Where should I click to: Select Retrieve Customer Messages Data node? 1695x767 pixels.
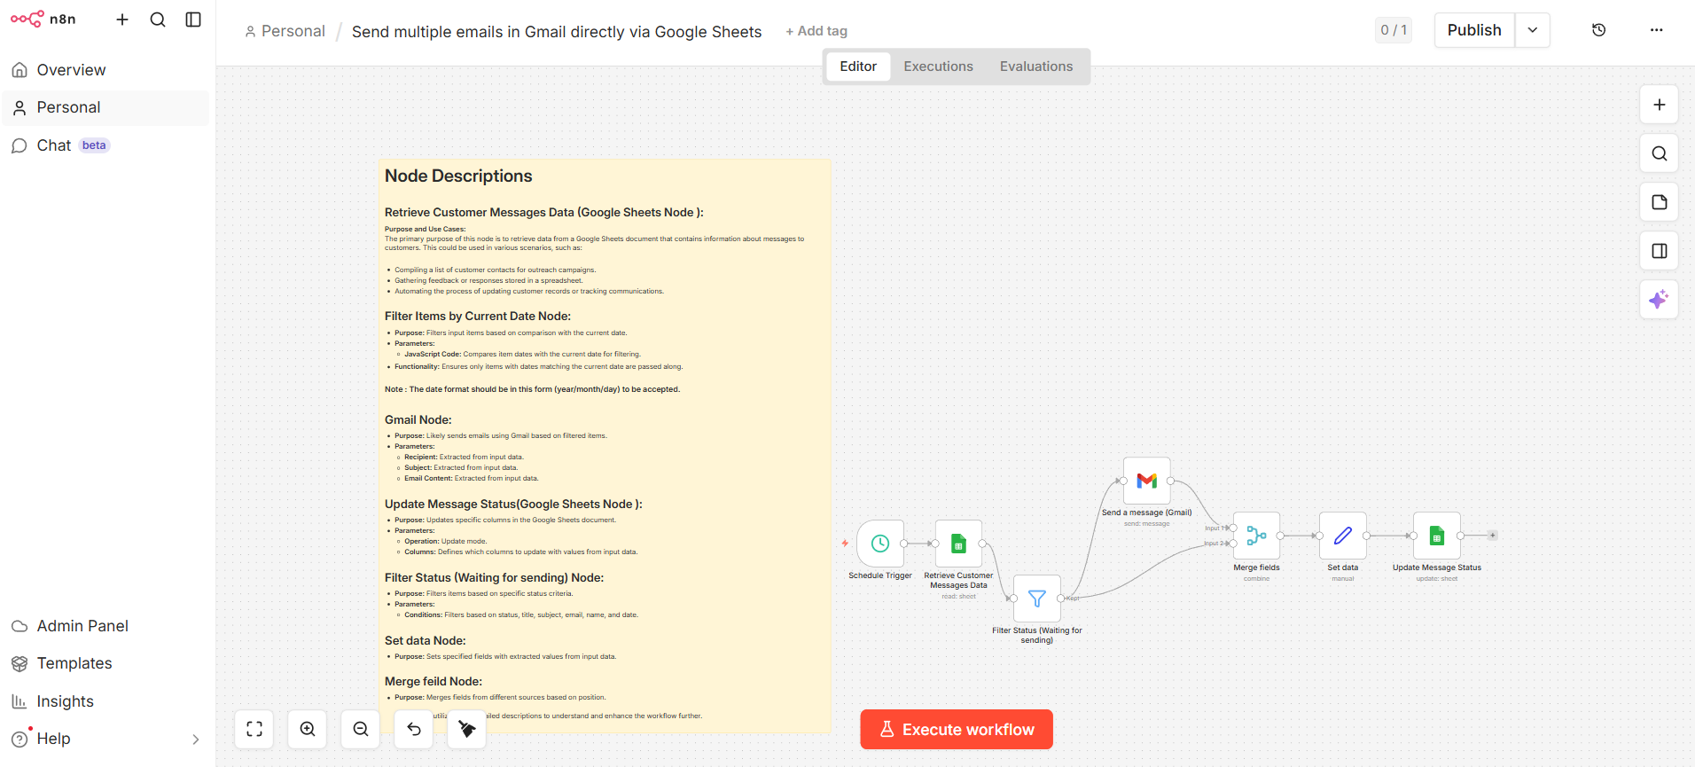958,544
